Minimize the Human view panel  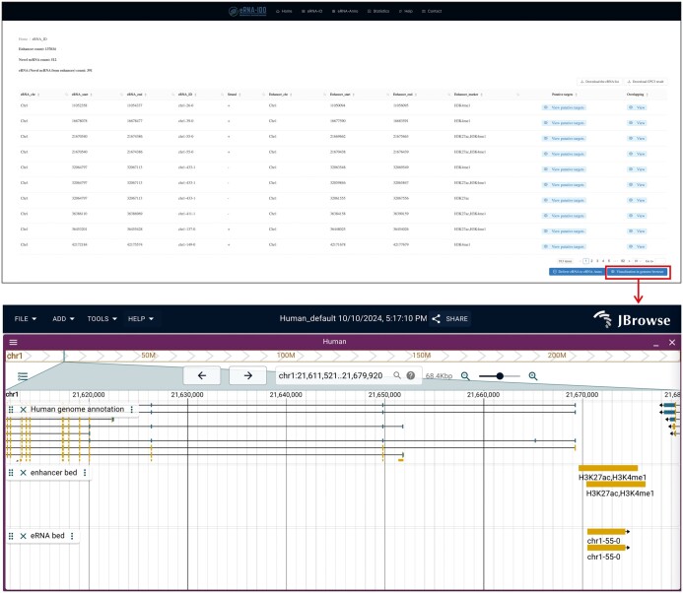[x=656, y=343]
